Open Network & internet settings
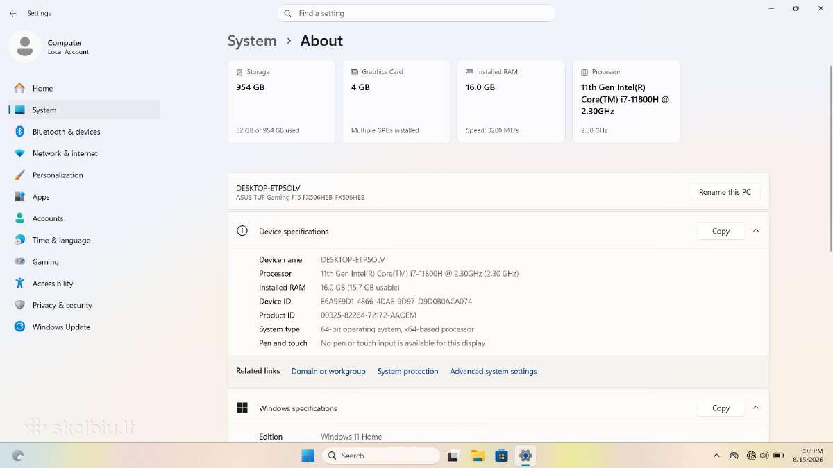 [x=85, y=153]
